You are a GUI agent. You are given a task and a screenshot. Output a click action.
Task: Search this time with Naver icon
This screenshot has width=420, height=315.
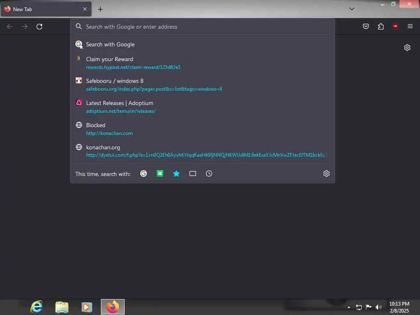160,173
